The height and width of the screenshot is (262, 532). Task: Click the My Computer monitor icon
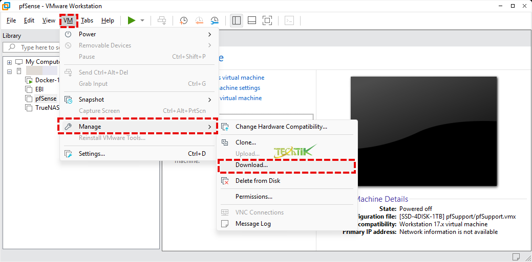(19, 62)
